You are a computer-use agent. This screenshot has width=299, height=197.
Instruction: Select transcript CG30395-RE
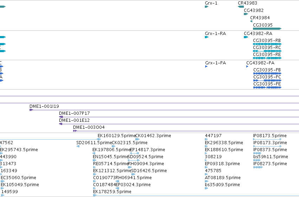tap(267, 58)
